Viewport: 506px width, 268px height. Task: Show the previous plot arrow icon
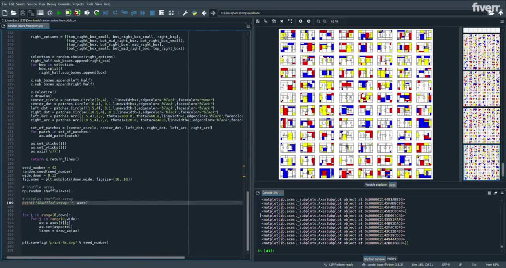(x=300, y=21)
